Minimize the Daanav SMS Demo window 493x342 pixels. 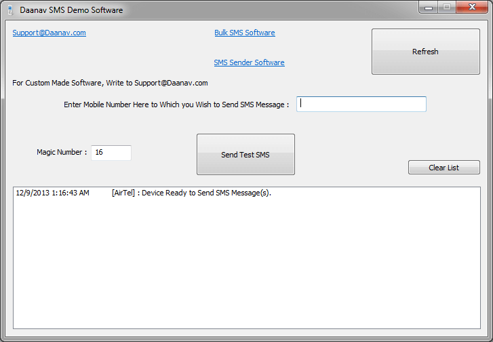pos(428,7)
